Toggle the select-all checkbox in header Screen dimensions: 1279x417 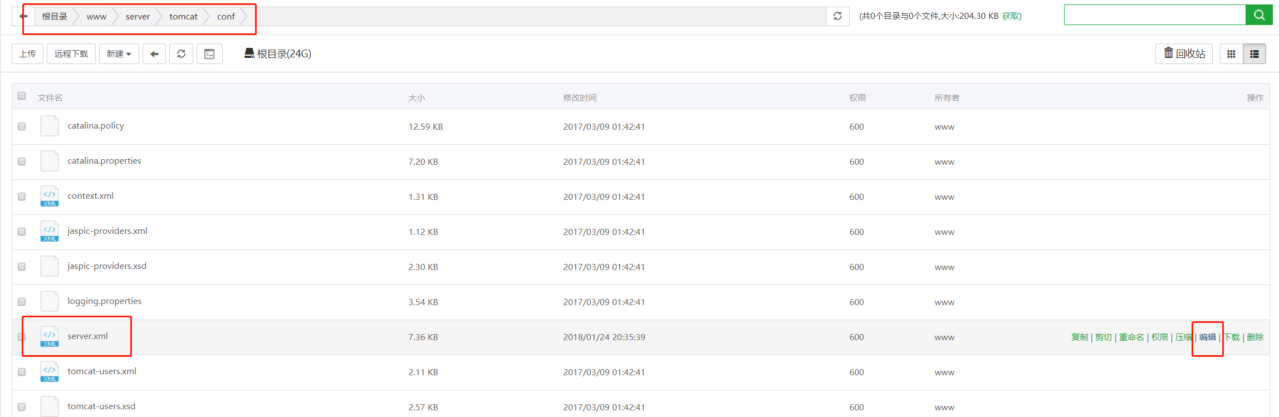tap(22, 96)
